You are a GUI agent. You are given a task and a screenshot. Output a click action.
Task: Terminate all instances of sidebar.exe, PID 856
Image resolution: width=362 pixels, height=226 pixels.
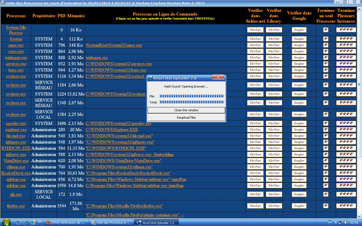tap(346, 179)
